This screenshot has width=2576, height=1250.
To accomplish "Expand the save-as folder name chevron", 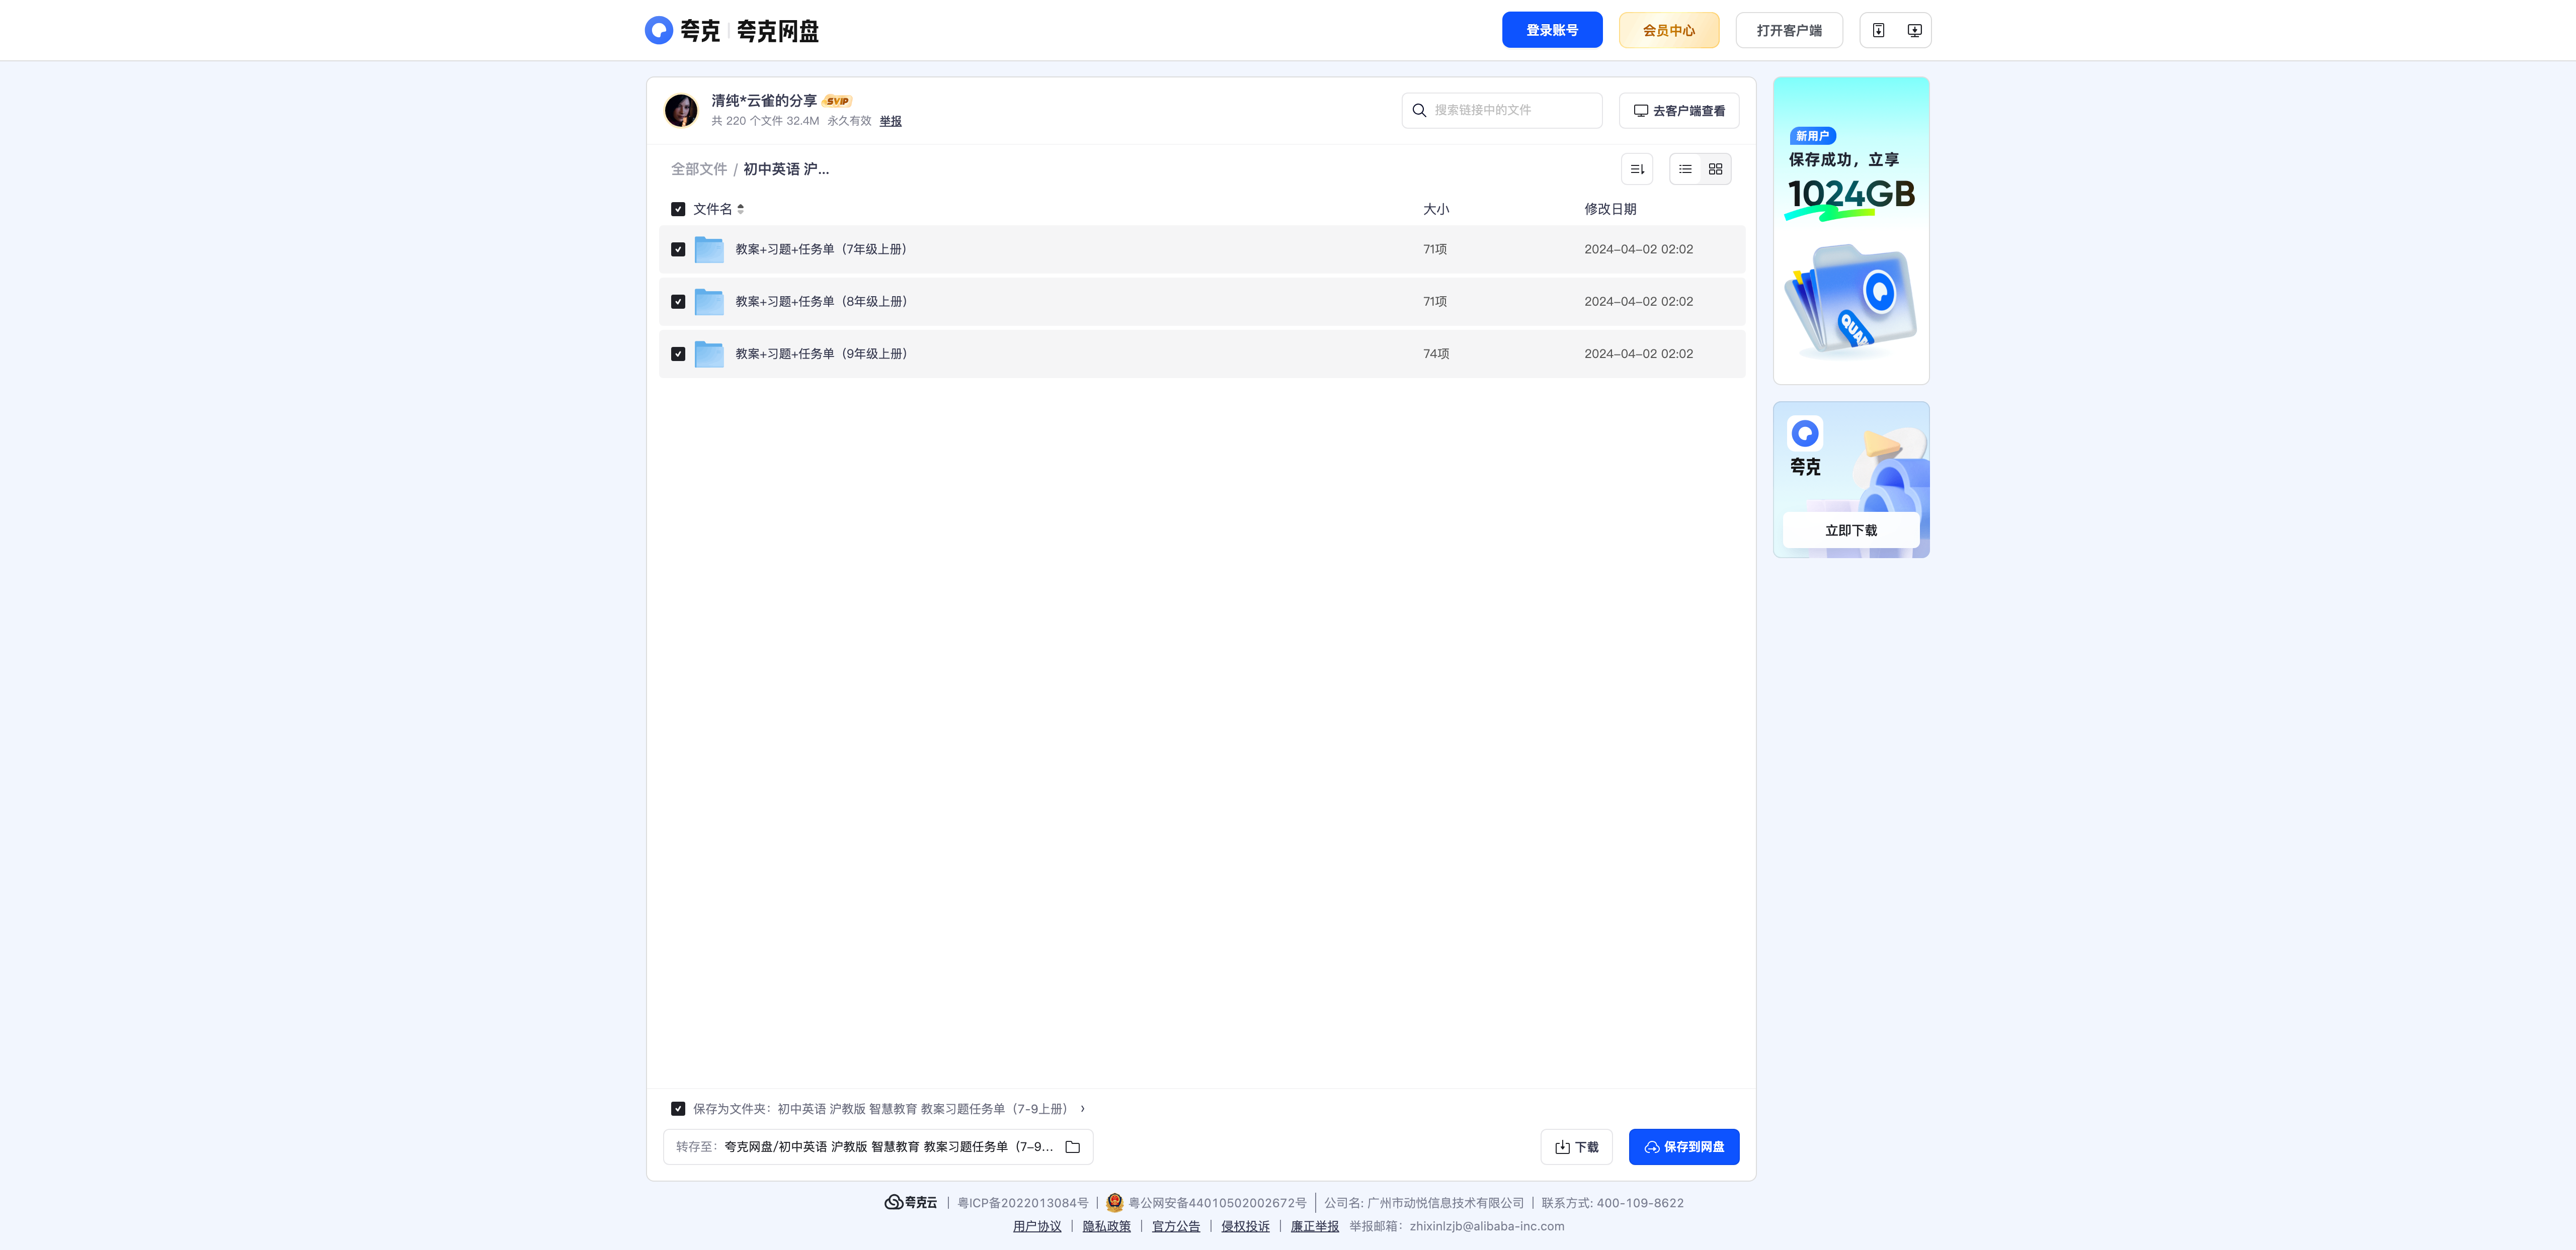I will (1083, 1109).
